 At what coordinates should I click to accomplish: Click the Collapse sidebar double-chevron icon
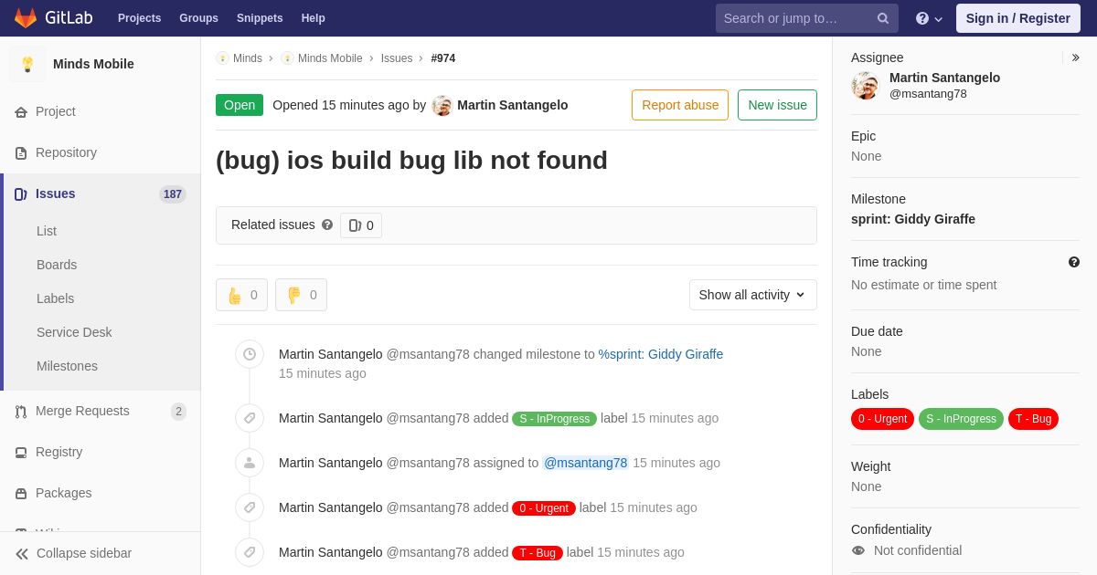(22, 554)
